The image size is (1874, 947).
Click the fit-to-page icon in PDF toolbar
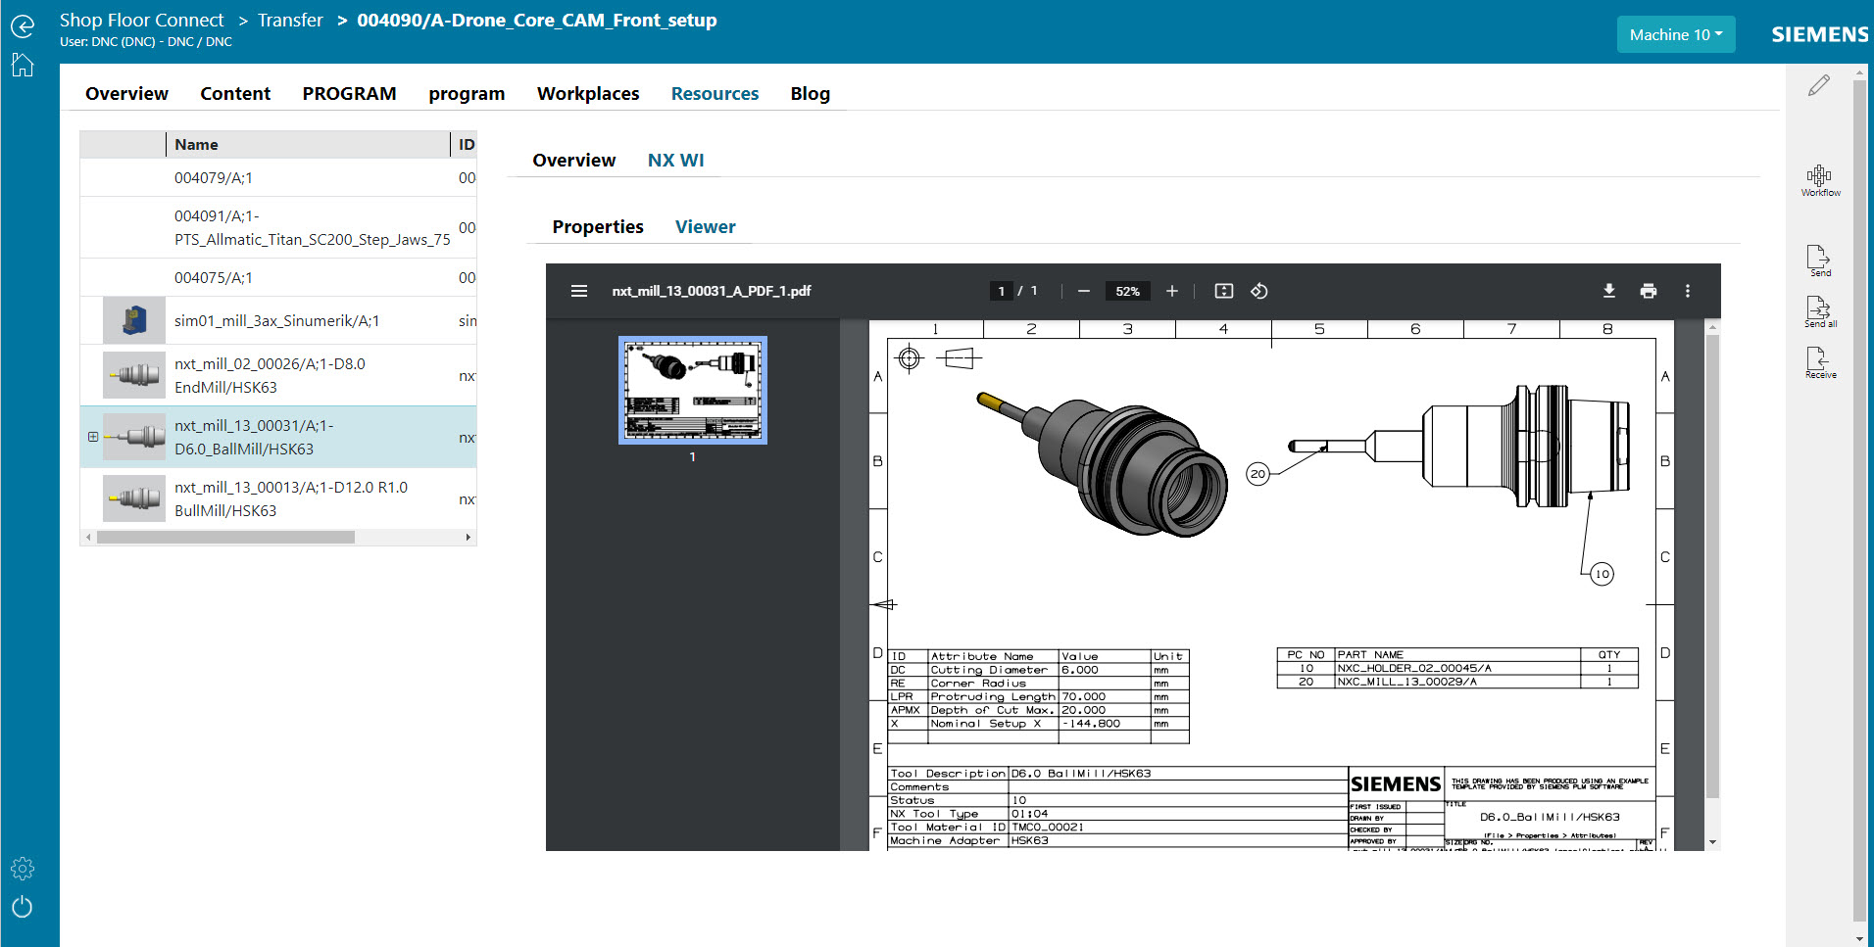click(1223, 291)
